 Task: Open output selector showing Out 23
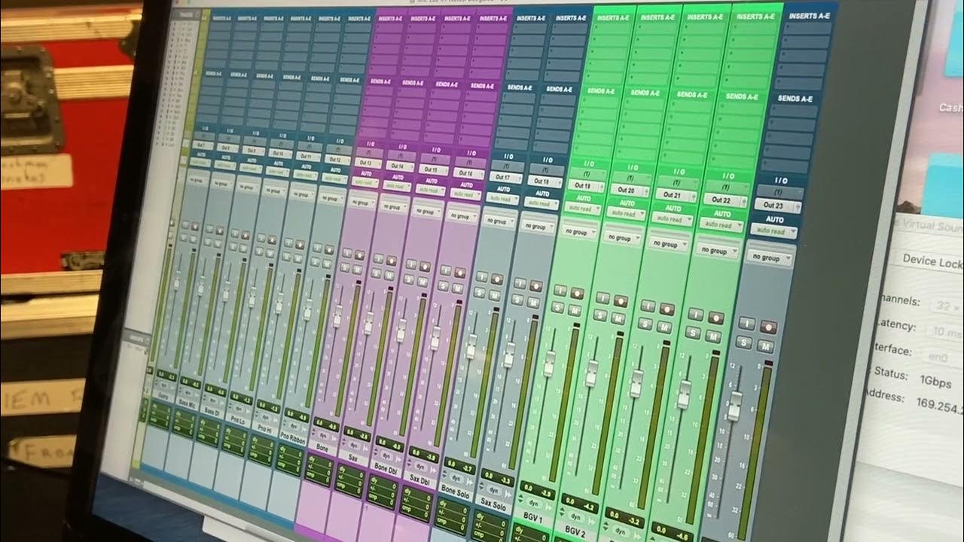778,205
